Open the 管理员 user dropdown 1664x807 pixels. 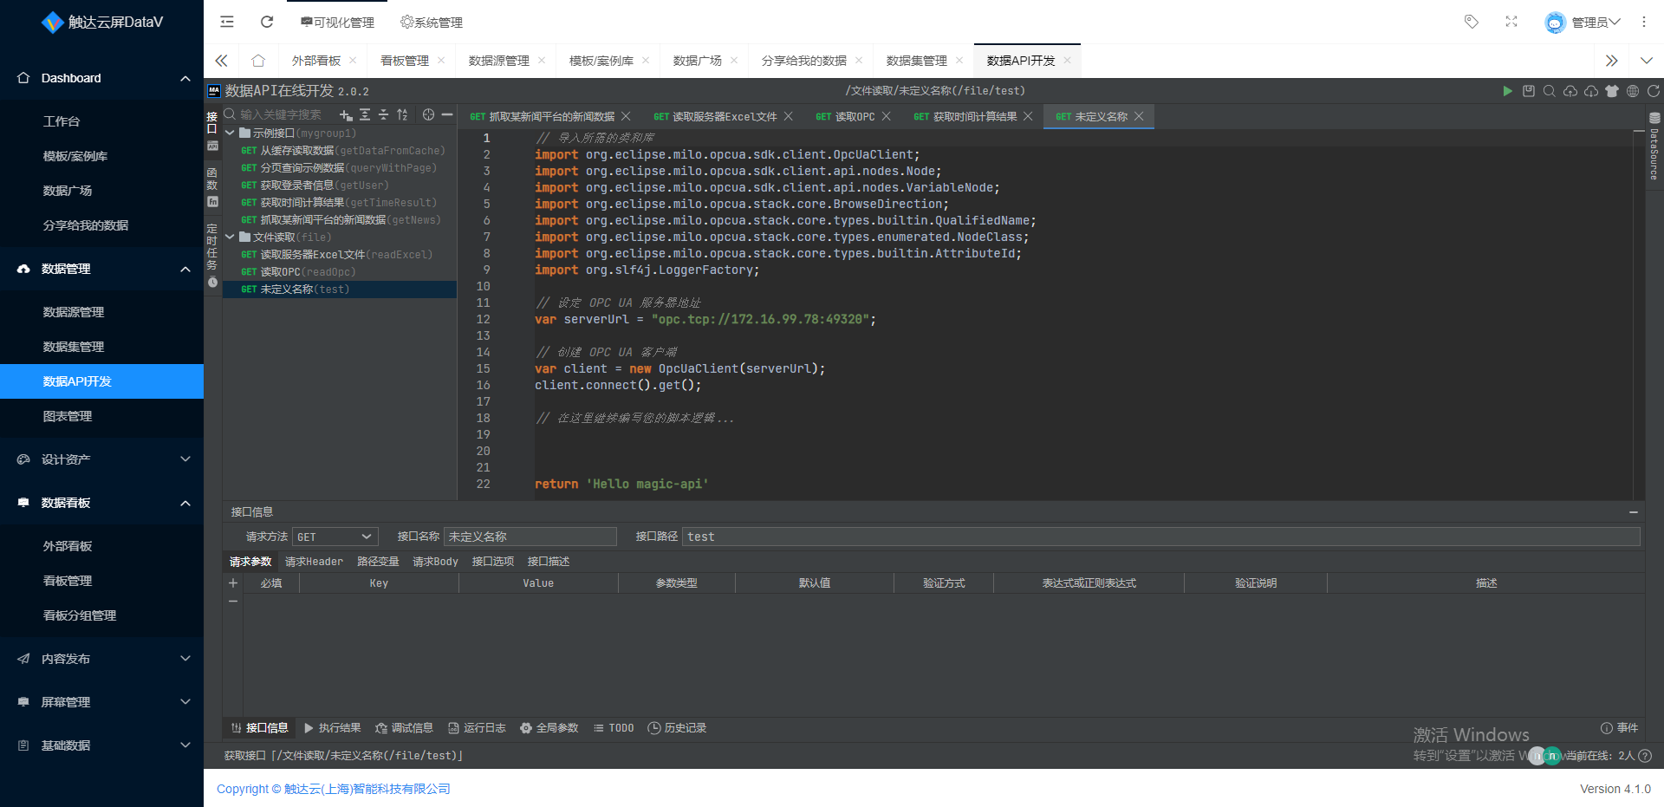pos(1583,23)
